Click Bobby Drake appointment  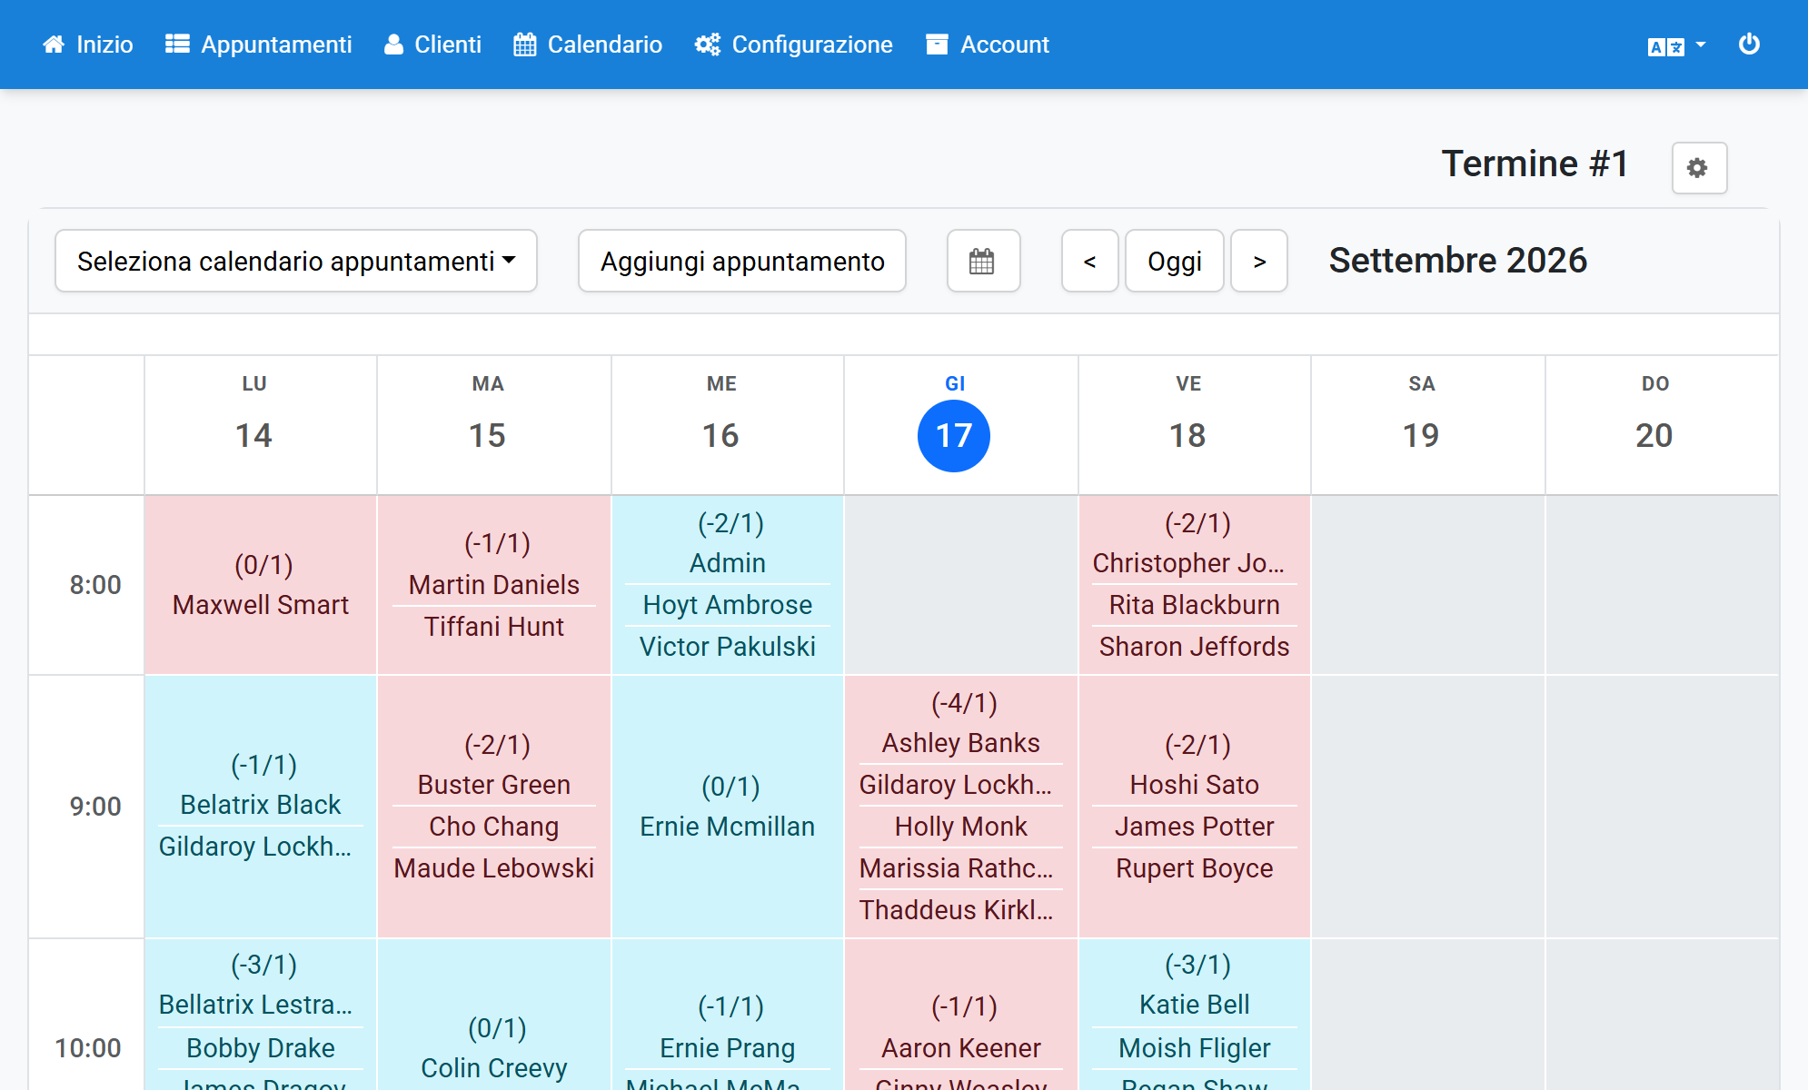pos(261,1048)
